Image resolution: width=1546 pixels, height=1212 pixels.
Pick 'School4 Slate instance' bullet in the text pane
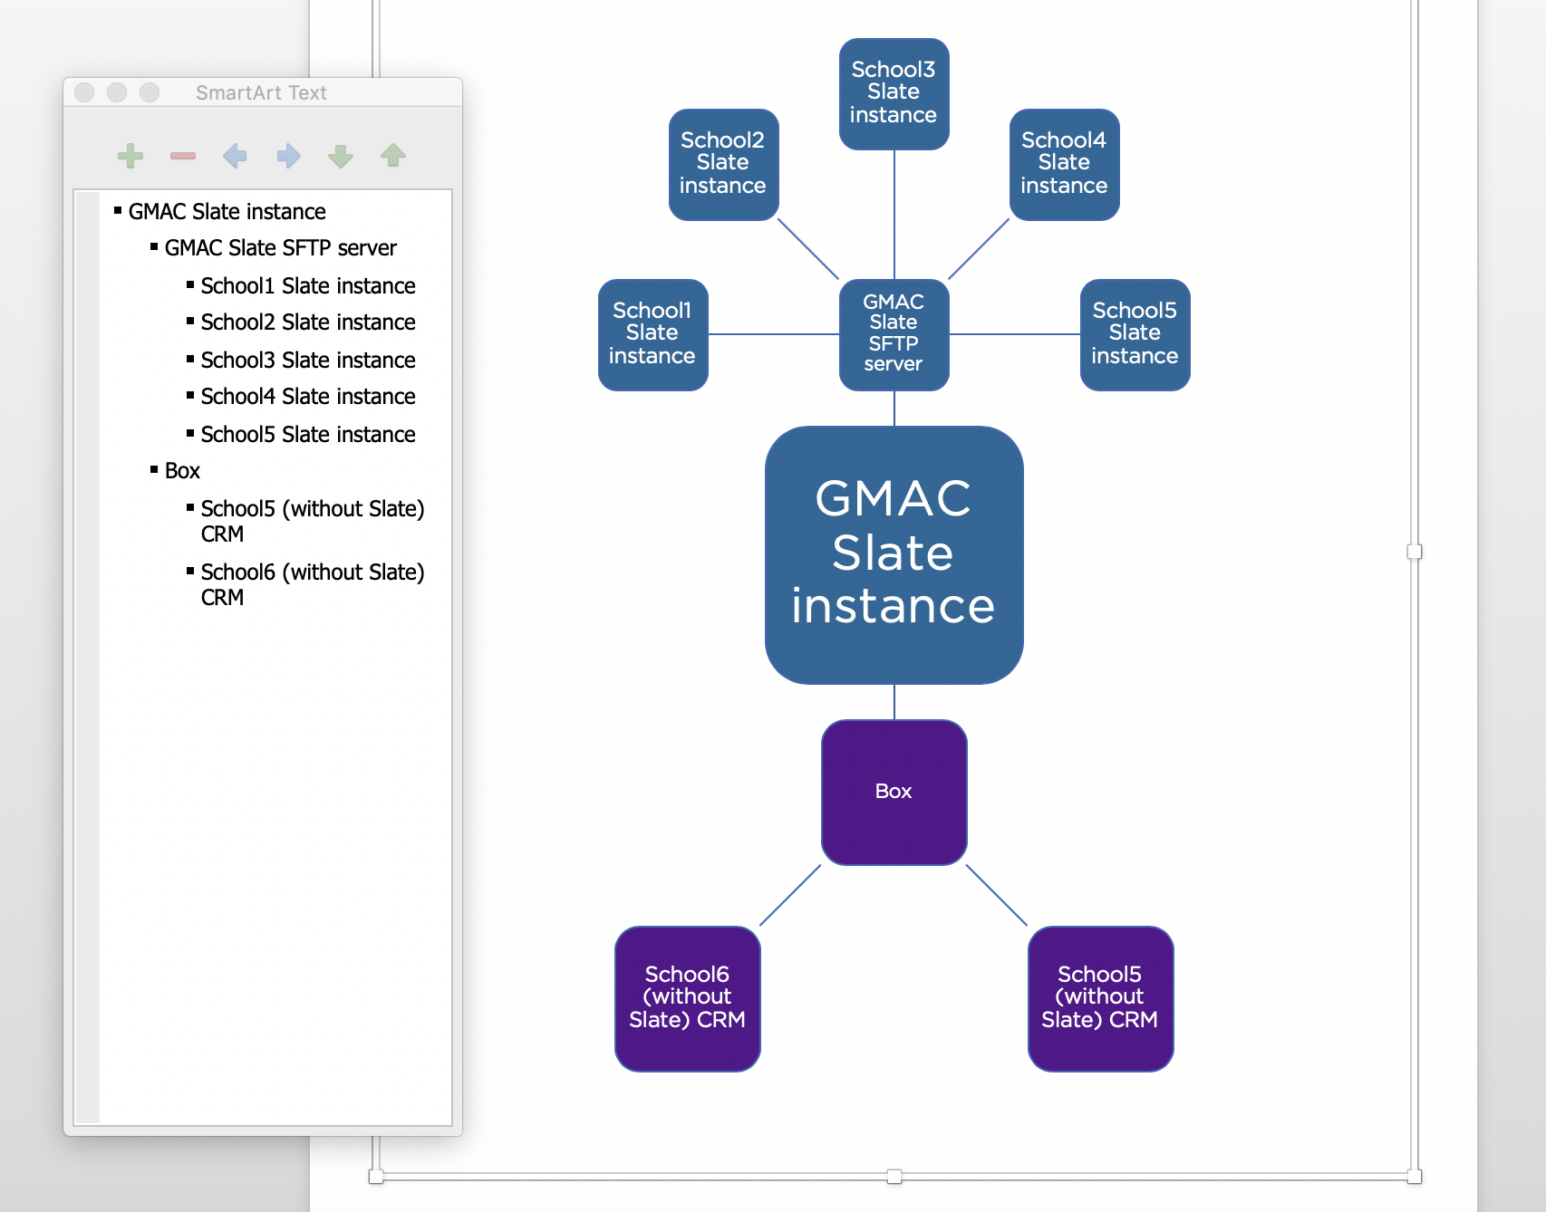point(308,397)
